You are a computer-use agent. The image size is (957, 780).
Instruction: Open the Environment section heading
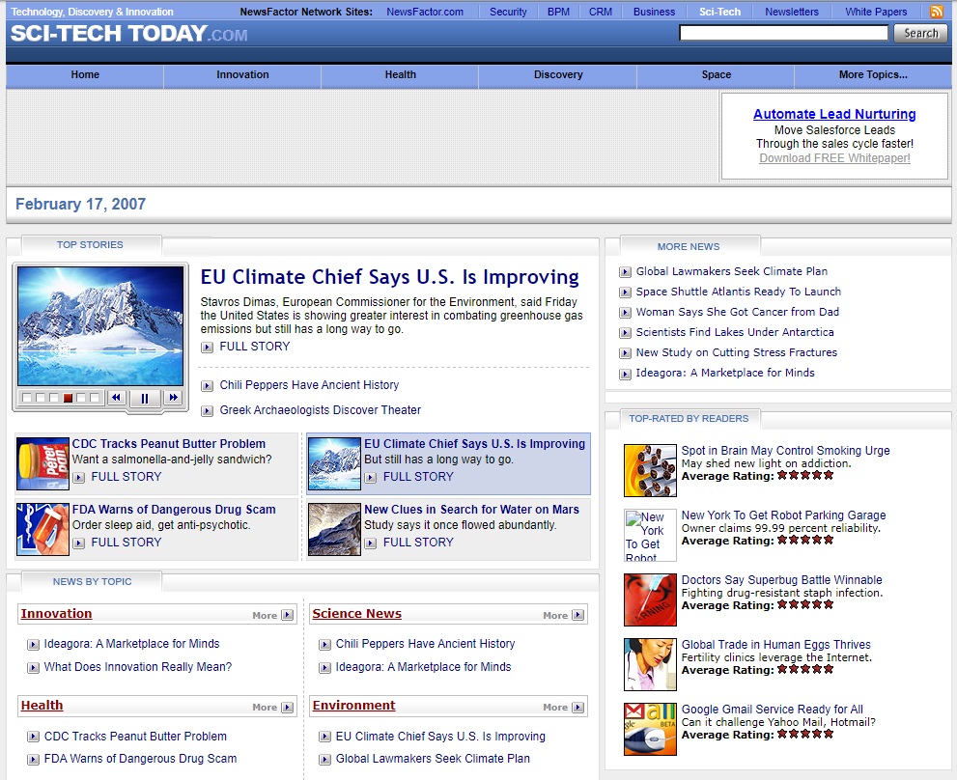[x=354, y=706]
